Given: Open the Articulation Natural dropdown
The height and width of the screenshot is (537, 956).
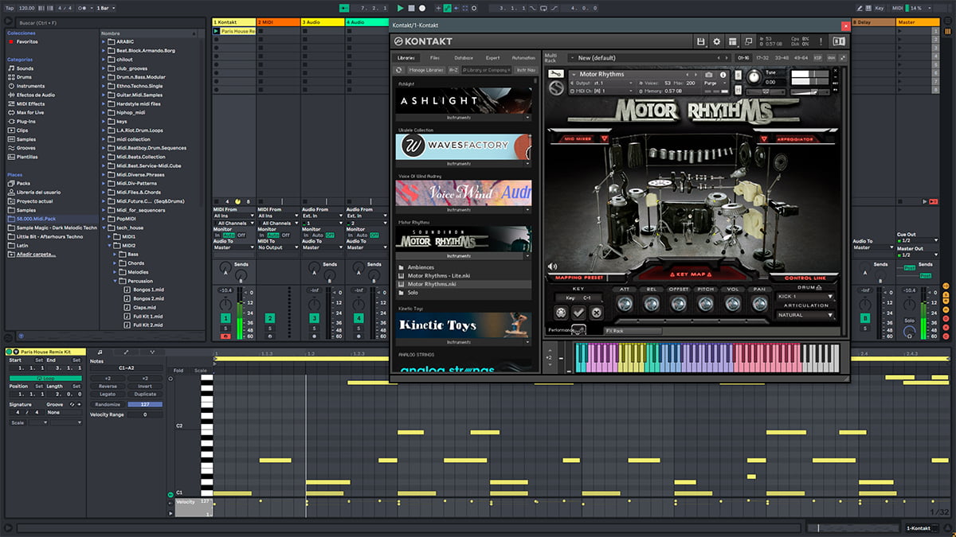Looking at the screenshot, I should [x=805, y=315].
